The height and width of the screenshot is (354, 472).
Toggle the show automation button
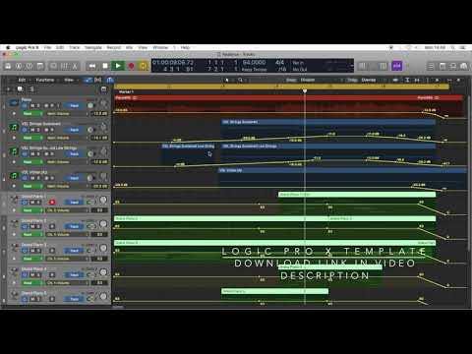coord(88,80)
